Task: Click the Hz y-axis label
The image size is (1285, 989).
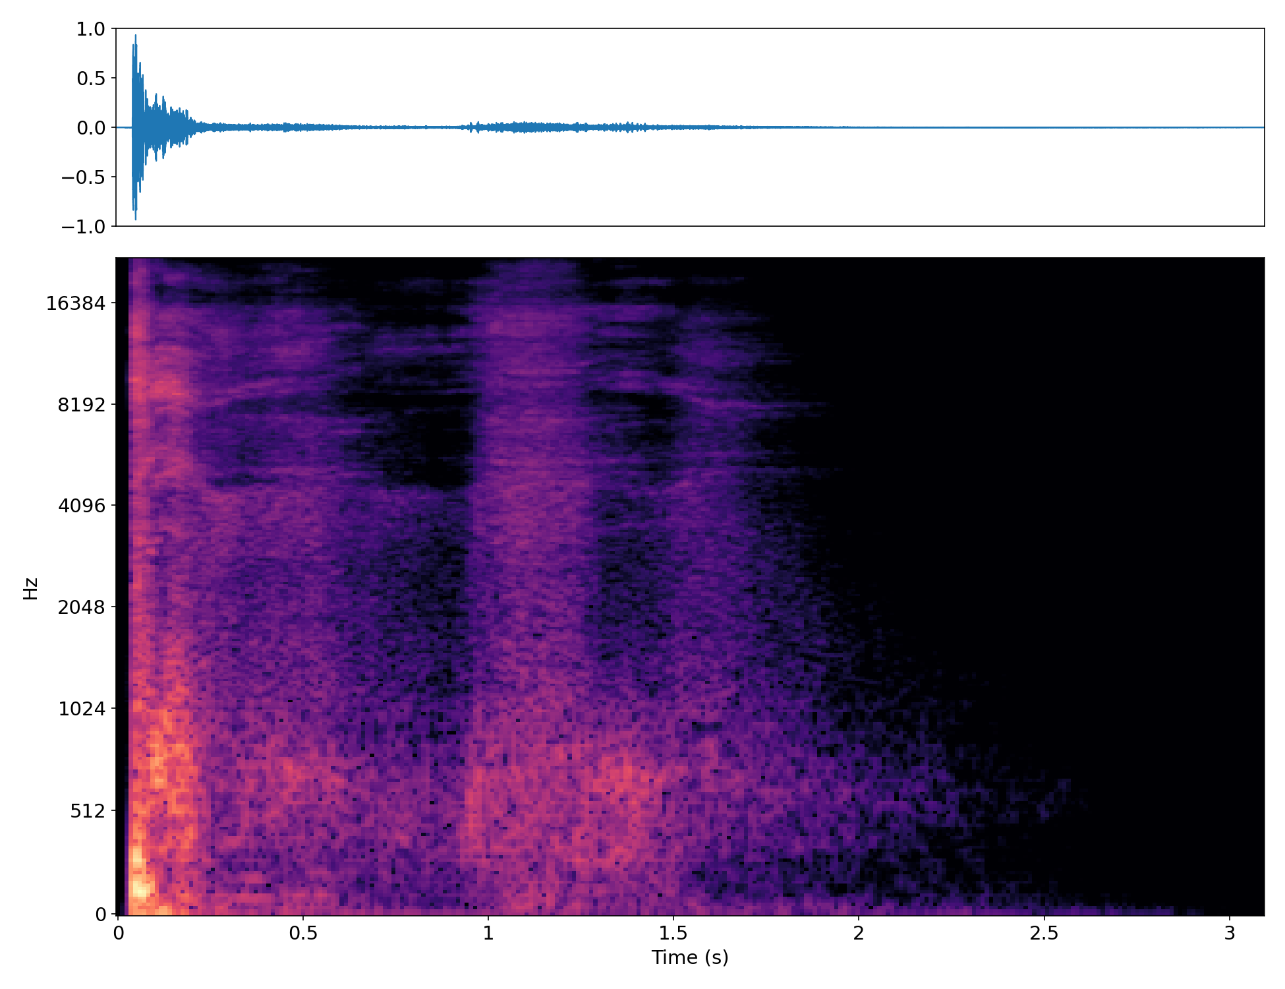Action: click(30, 588)
